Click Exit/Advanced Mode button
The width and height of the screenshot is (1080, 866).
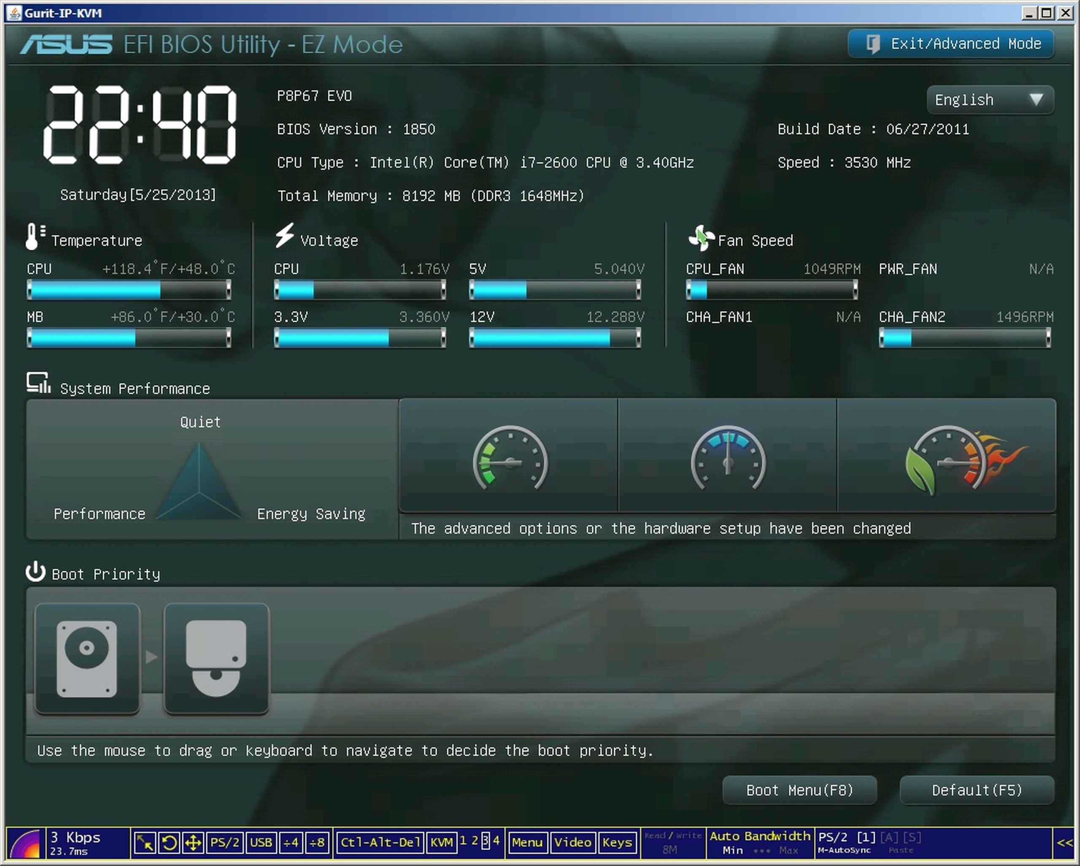[951, 43]
